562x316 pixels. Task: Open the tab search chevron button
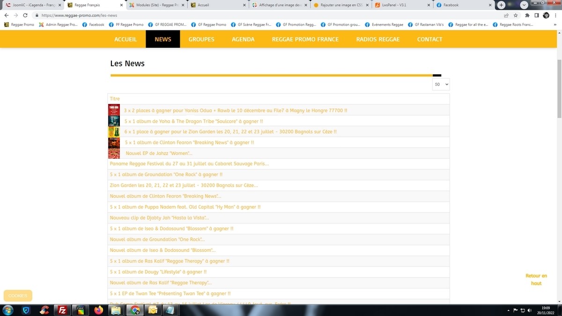point(524,5)
